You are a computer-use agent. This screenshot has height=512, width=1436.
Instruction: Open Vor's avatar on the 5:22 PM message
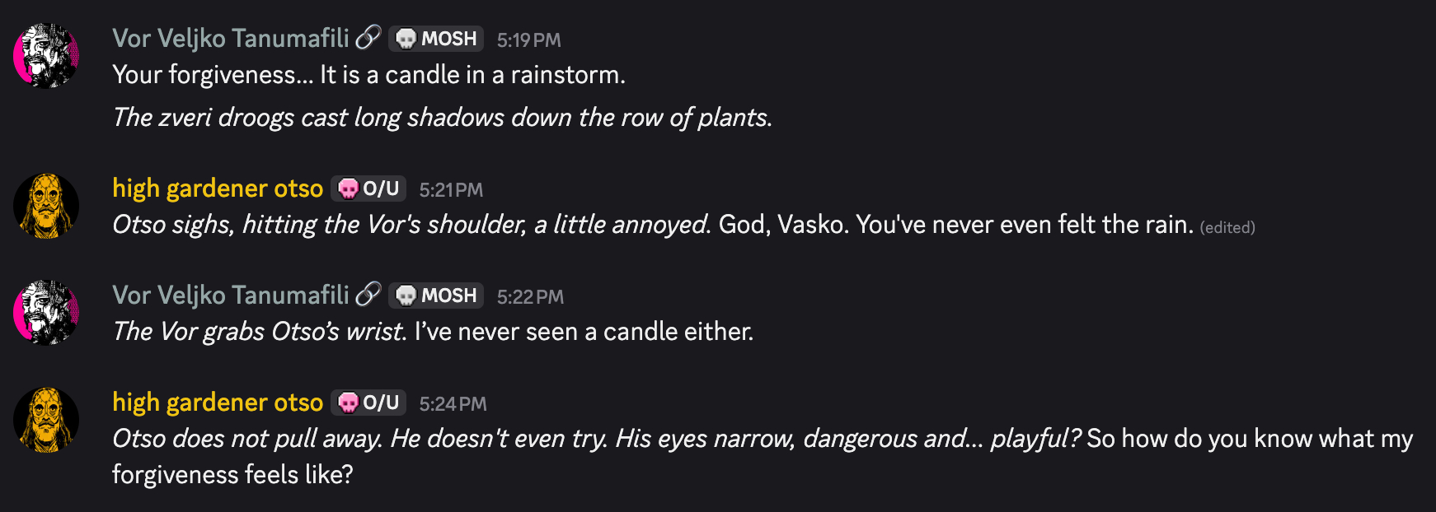coord(46,313)
